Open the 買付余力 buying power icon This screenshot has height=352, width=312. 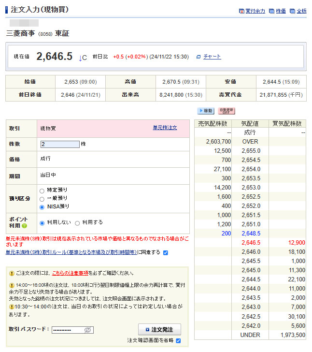(242, 11)
